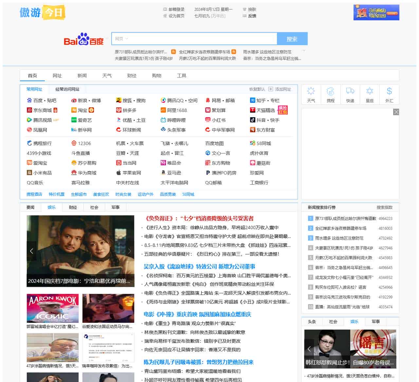Image resolution: width=419 pixels, height=382 pixels.
Task: Click the feedback (反馈) icon
Action: 245,16
